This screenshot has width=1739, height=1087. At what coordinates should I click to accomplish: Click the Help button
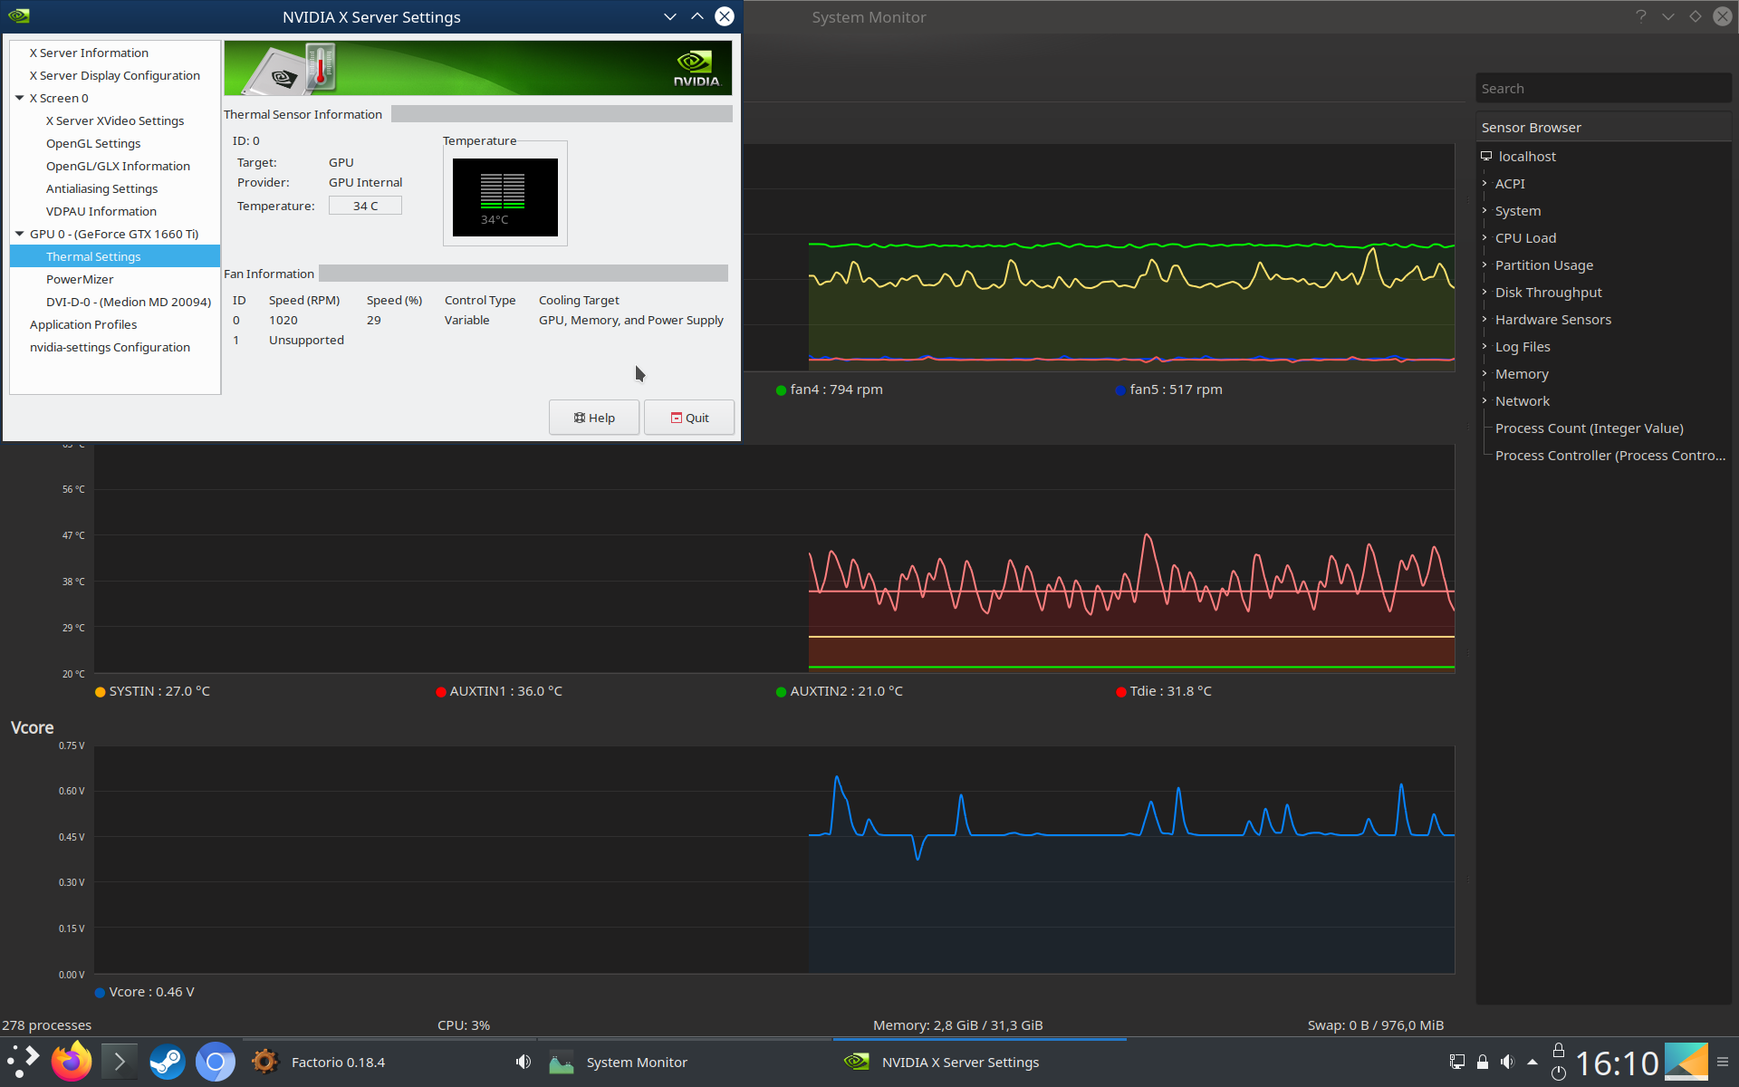click(x=594, y=418)
